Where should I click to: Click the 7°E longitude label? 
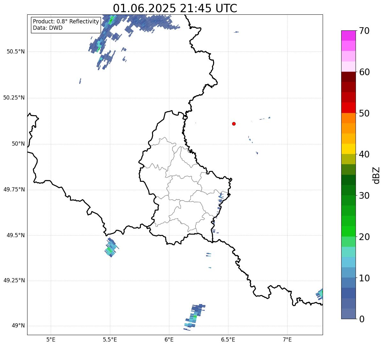(x=287, y=340)
